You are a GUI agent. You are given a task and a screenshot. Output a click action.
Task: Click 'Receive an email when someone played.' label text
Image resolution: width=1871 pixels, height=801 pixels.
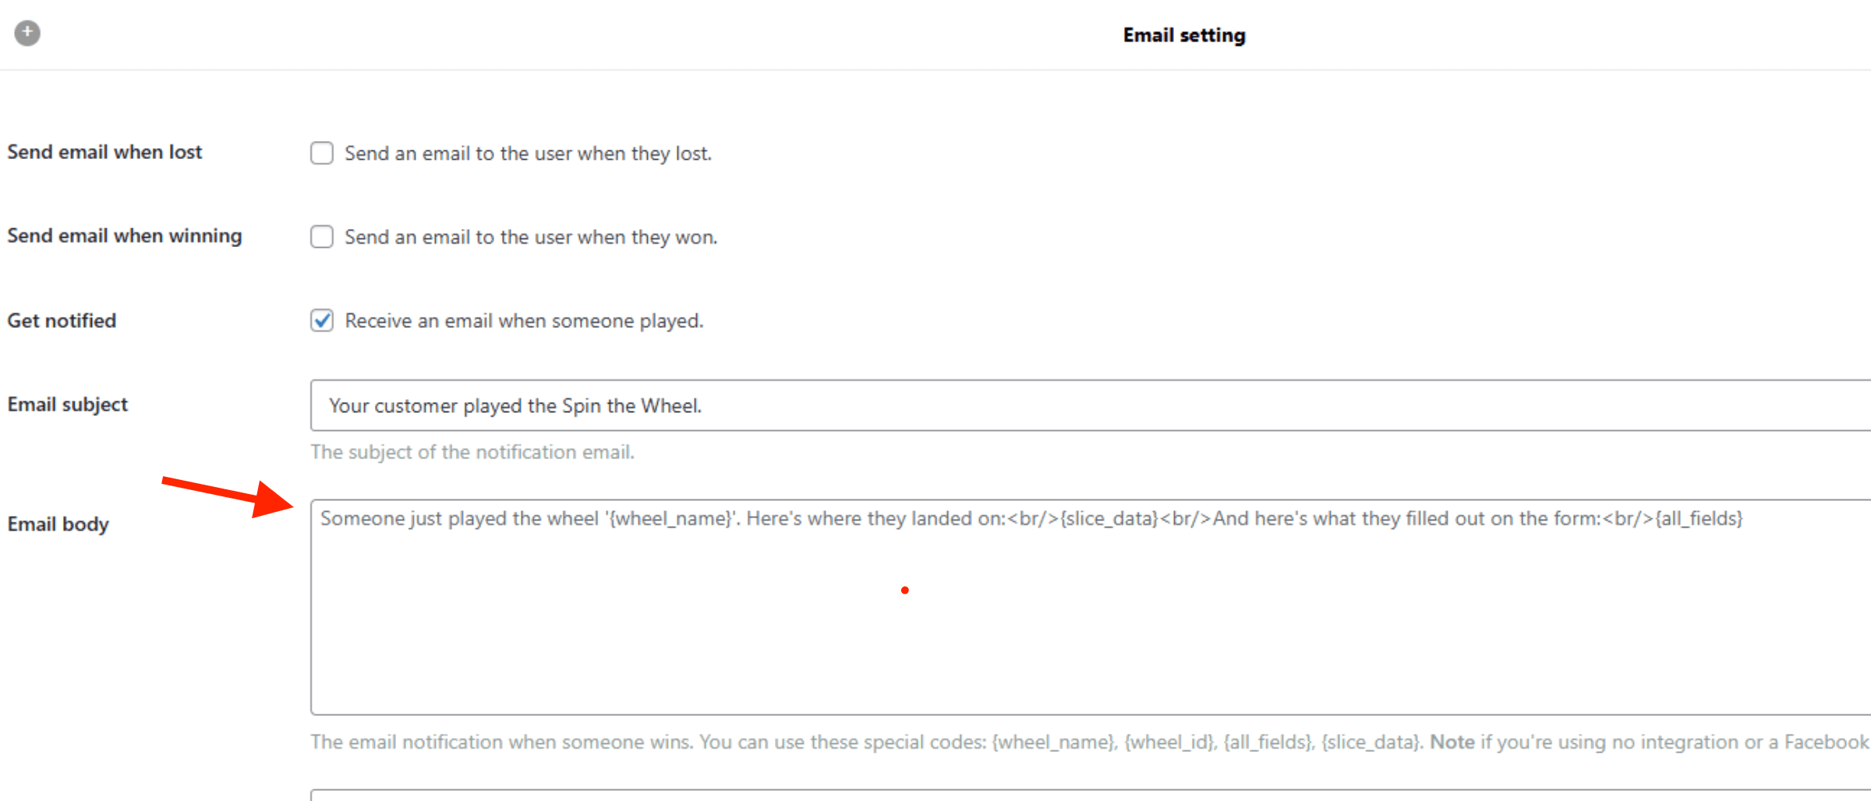pos(524,321)
